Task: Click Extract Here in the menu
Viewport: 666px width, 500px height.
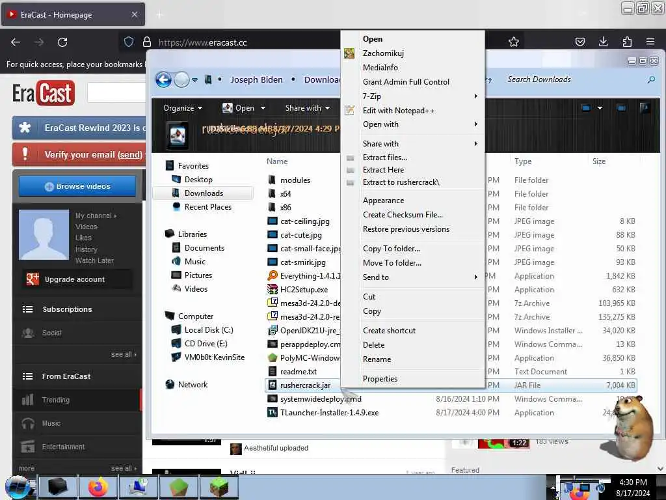Action: pos(383,170)
